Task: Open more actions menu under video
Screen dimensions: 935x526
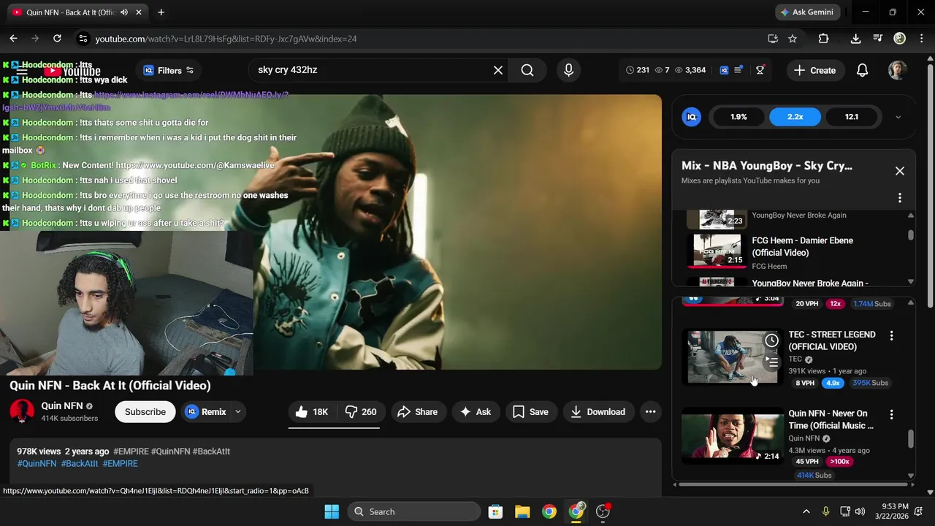Action: point(650,412)
